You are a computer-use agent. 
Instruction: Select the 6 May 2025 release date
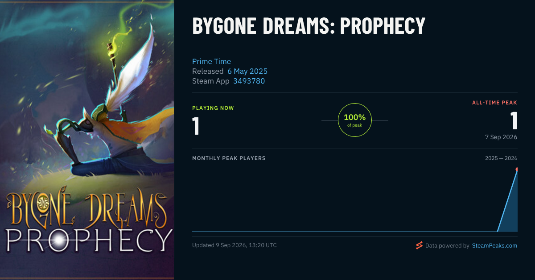click(247, 71)
